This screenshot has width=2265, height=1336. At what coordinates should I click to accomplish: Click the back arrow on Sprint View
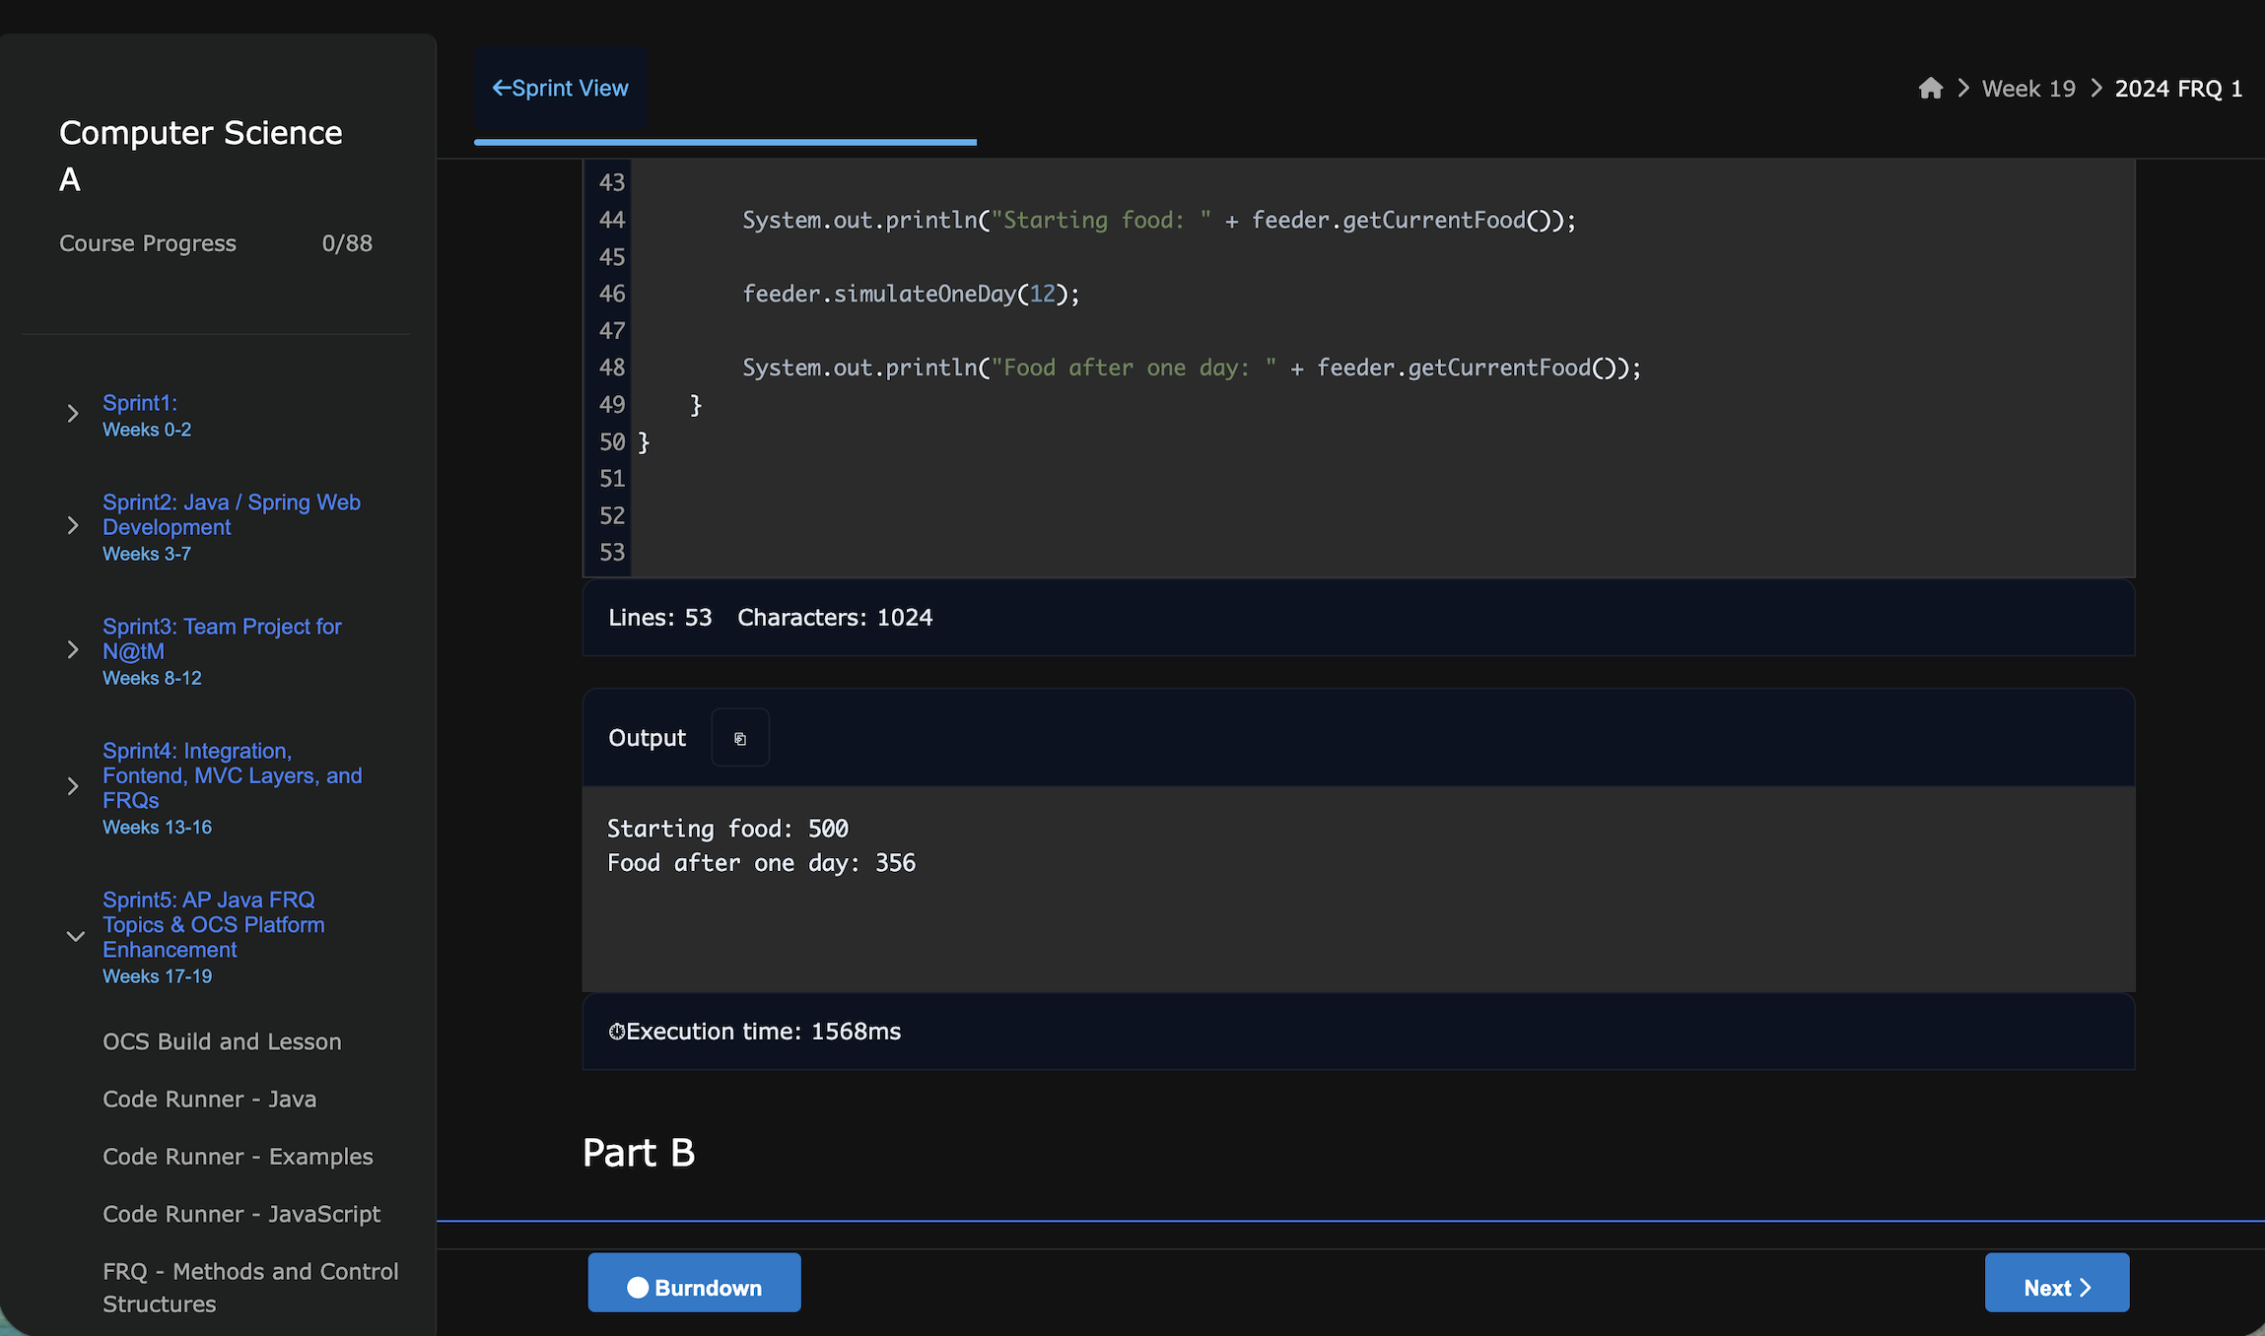[x=501, y=89]
